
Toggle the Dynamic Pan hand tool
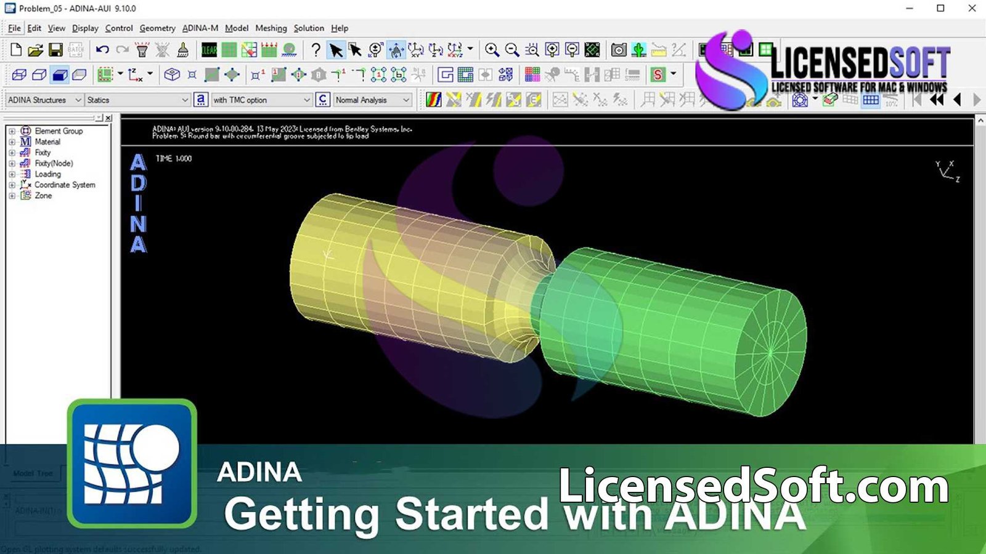tap(396, 50)
